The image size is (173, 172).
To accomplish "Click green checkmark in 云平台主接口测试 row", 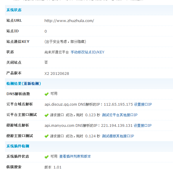I will tap(47, 115).
